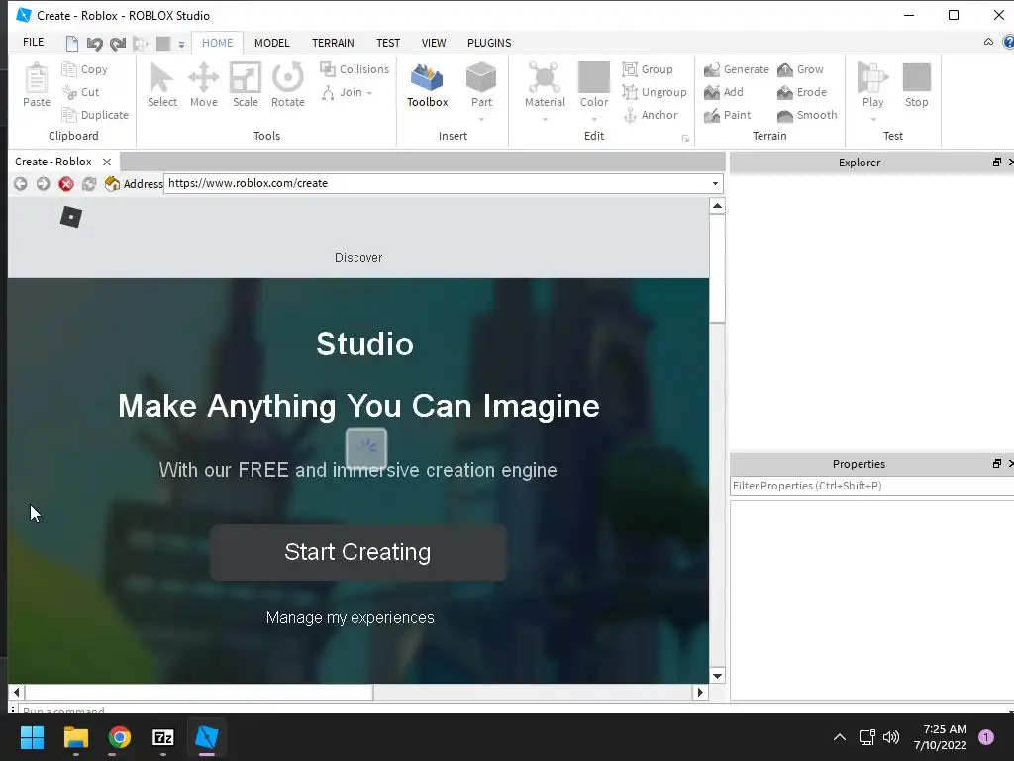Viewport: 1014px width, 761px height.
Task: Click the Undo arrow icon
Action: coord(94,44)
